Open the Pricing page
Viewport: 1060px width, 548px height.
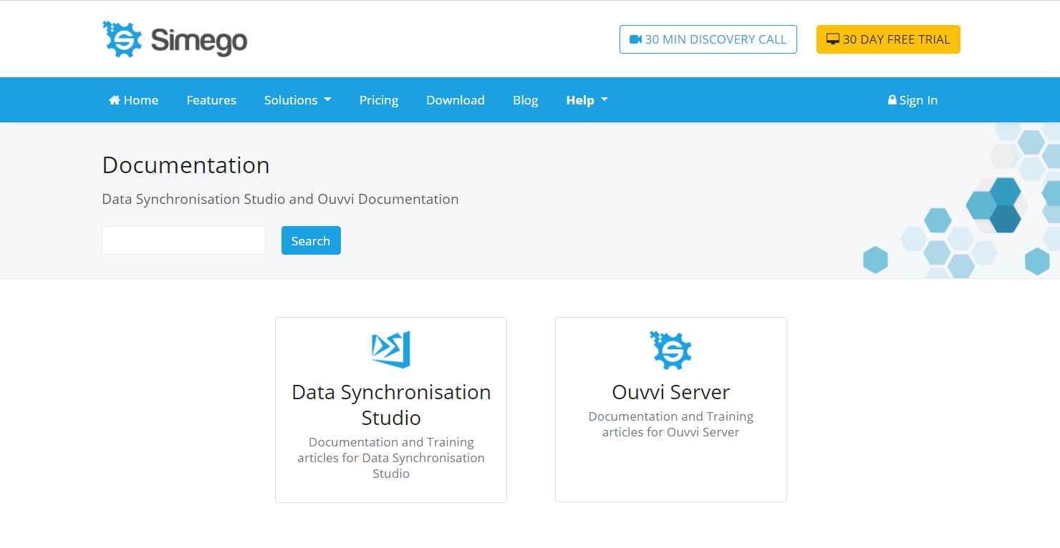click(379, 100)
